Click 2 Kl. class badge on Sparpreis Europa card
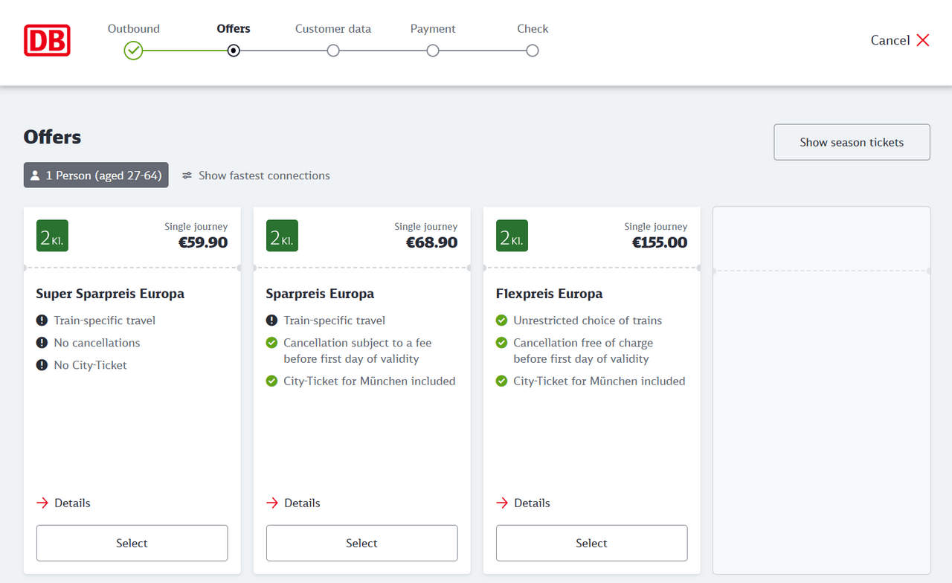 [282, 236]
